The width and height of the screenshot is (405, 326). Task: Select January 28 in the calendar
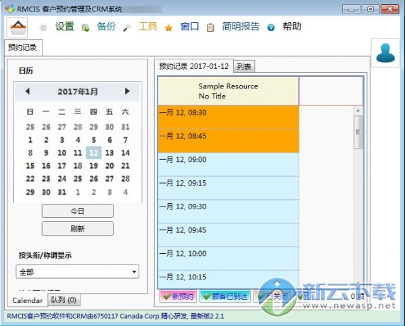click(126, 178)
